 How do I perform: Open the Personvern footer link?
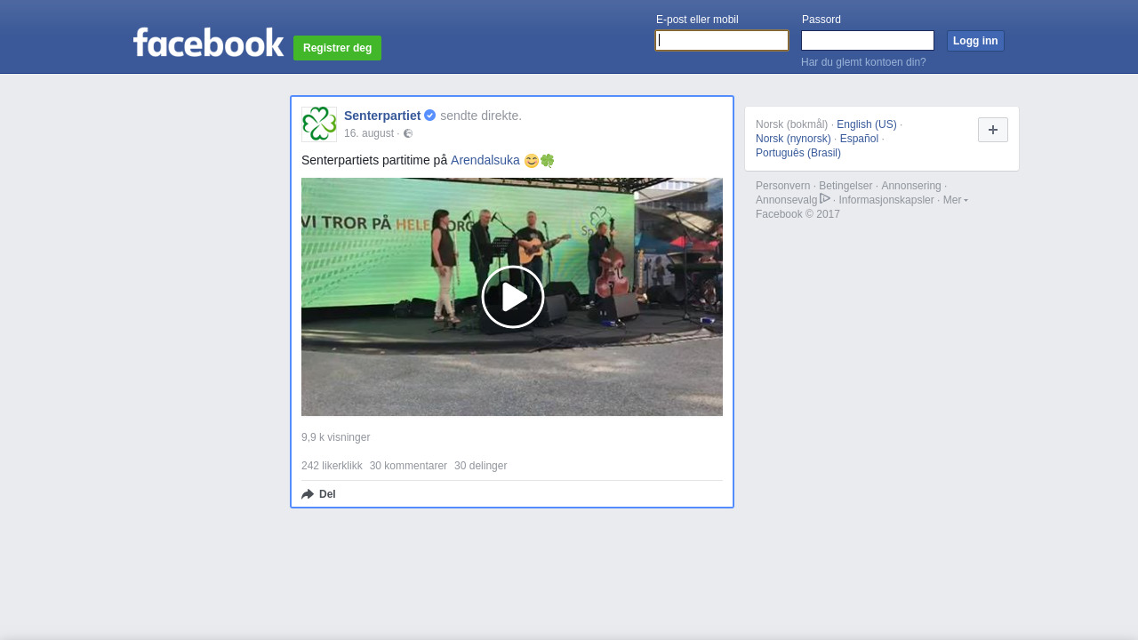782,186
